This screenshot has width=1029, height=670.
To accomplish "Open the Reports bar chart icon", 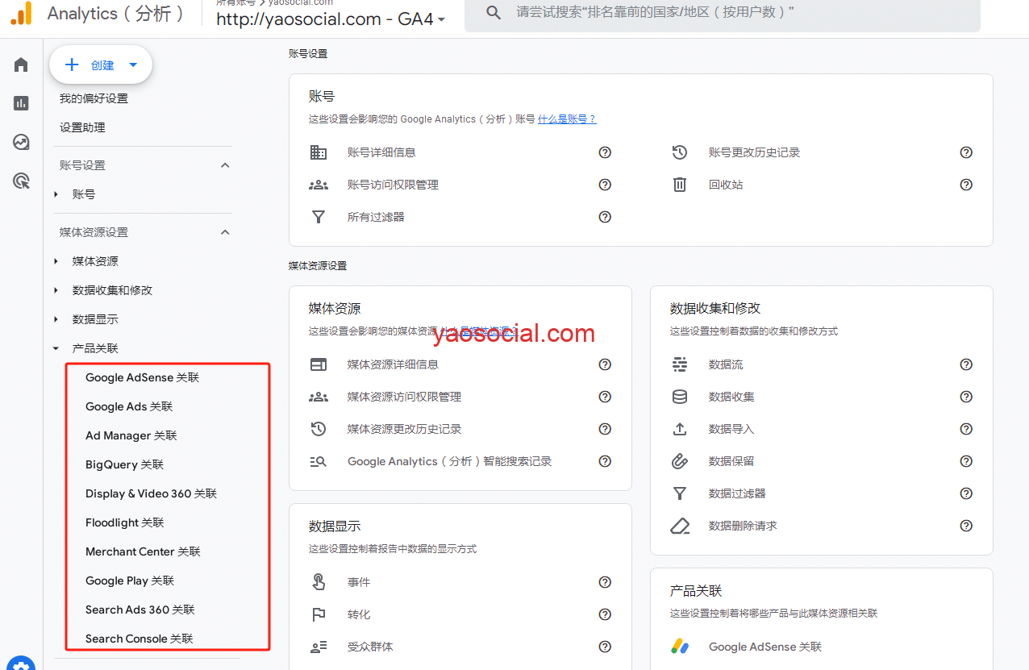I will coord(21,103).
